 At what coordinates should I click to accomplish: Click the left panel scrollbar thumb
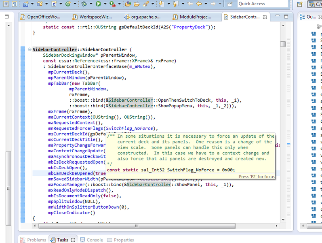coord(8,188)
